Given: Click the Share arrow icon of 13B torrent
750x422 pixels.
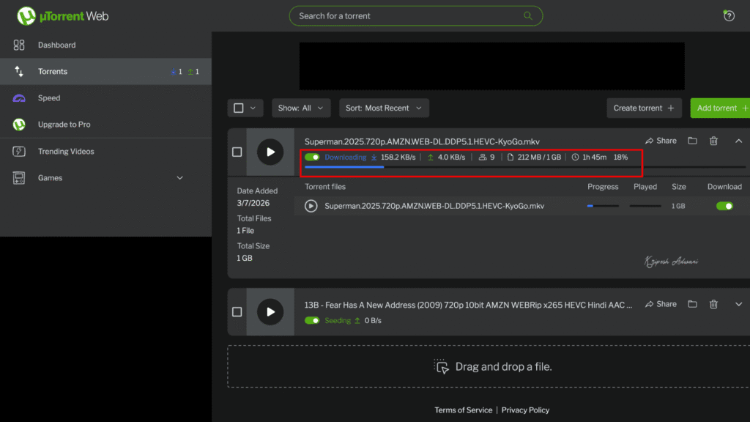Looking at the screenshot, I should coord(649,304).
